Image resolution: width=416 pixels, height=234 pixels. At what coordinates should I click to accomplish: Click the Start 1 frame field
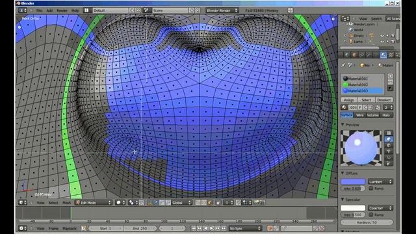click(105, 228)
